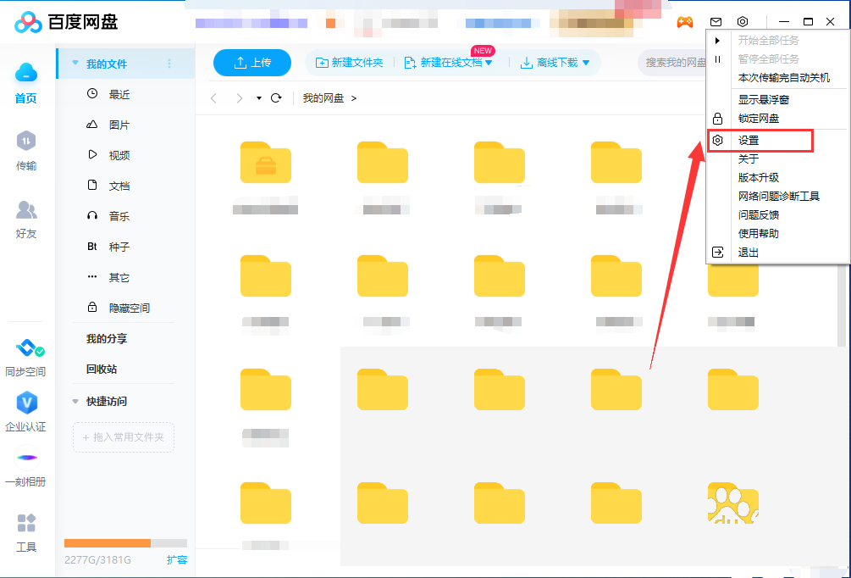The image size is (851, 578).
Task: Click the settings gear icon in title bar
Action: [743, 22]
